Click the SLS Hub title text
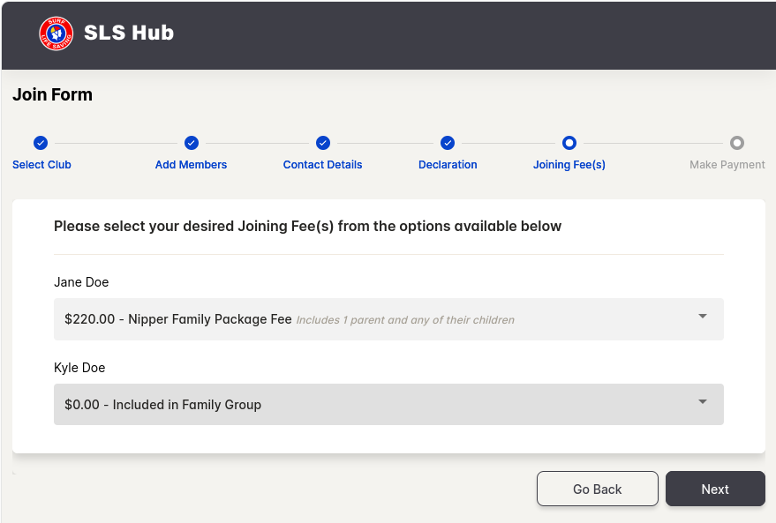 pos(129,34)
